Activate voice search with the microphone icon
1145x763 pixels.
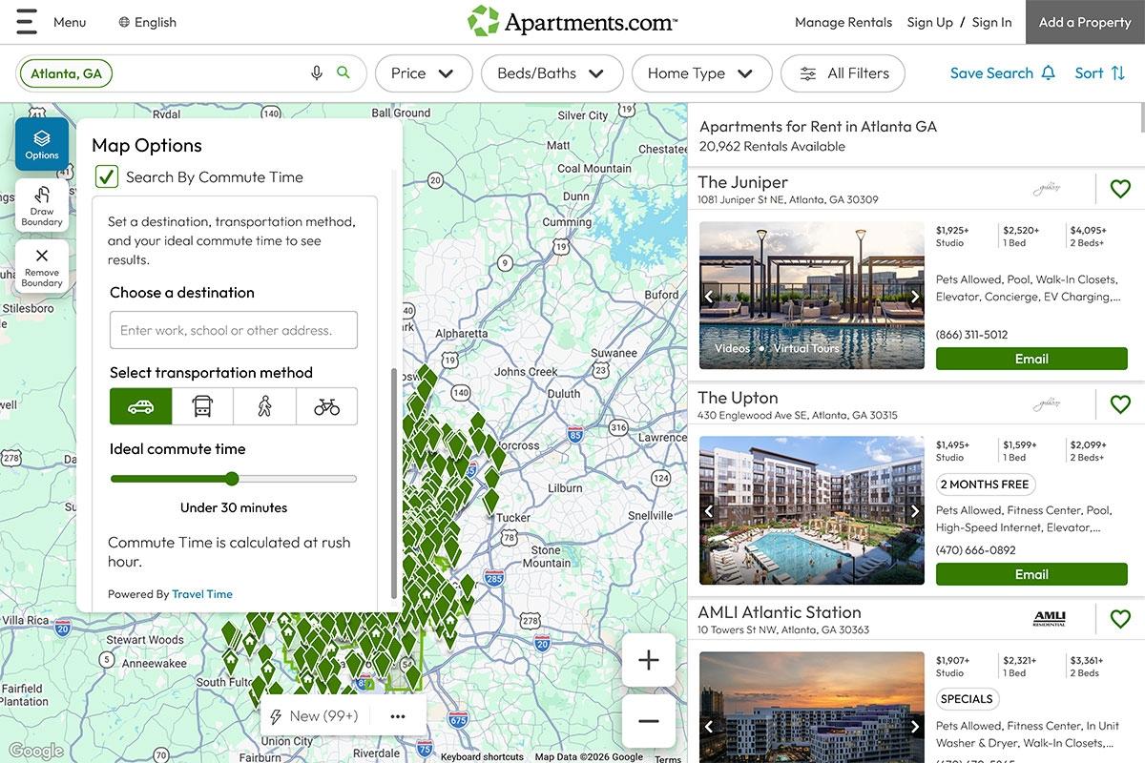317,72
